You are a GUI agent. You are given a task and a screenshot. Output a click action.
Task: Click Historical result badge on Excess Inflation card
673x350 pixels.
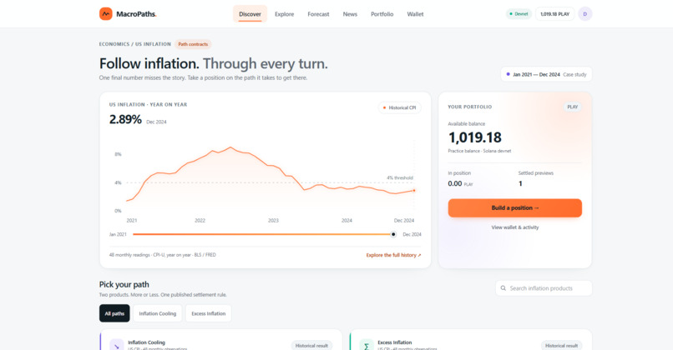(561, 346)
